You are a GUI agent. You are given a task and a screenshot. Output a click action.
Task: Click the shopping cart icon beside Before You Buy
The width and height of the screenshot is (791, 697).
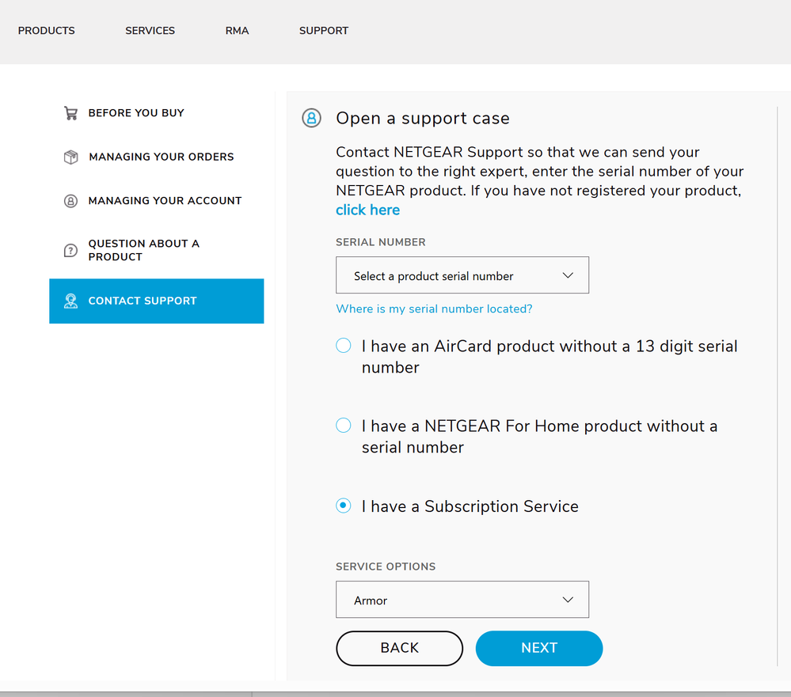pos(70,113)
